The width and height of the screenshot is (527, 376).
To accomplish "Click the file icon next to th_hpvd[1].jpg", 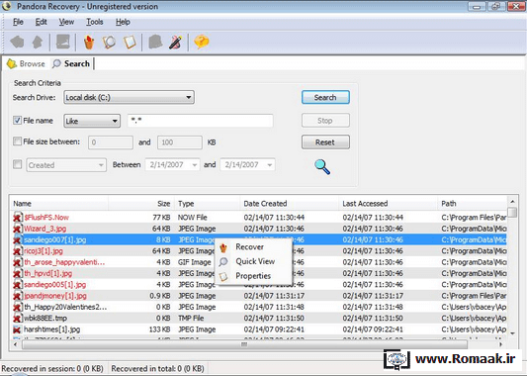I will 17,273.
